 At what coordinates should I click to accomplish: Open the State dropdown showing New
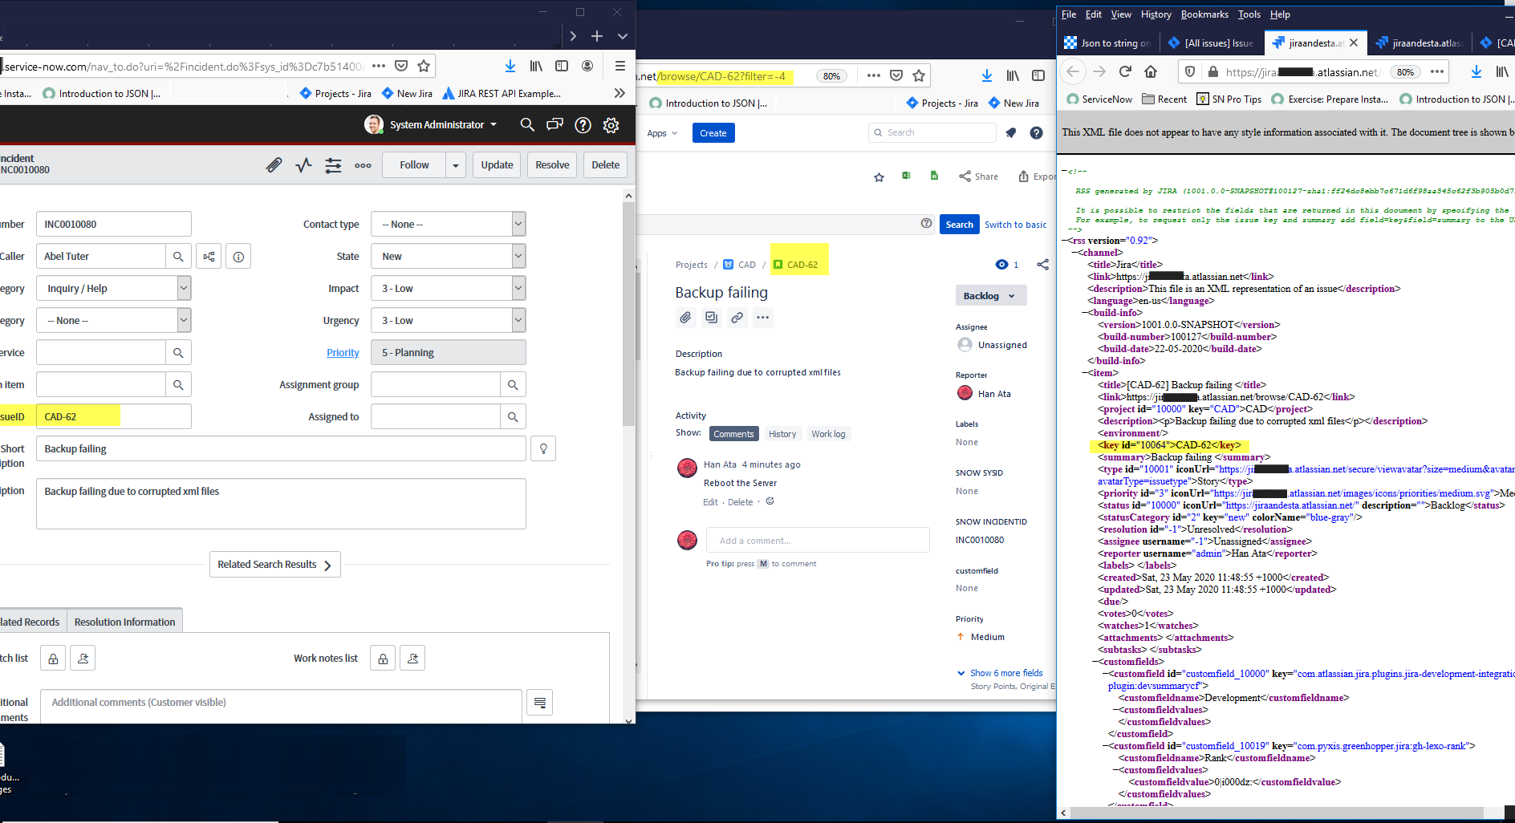tap(448, 257)
